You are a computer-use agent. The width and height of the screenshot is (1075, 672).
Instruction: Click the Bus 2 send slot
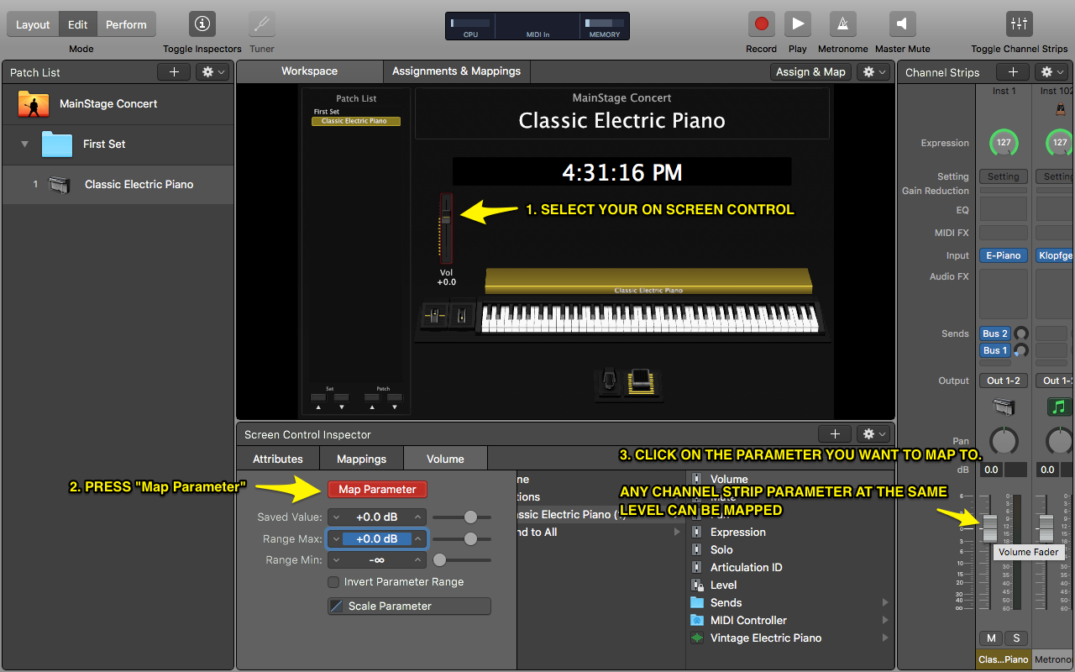(x=995, y=333)
